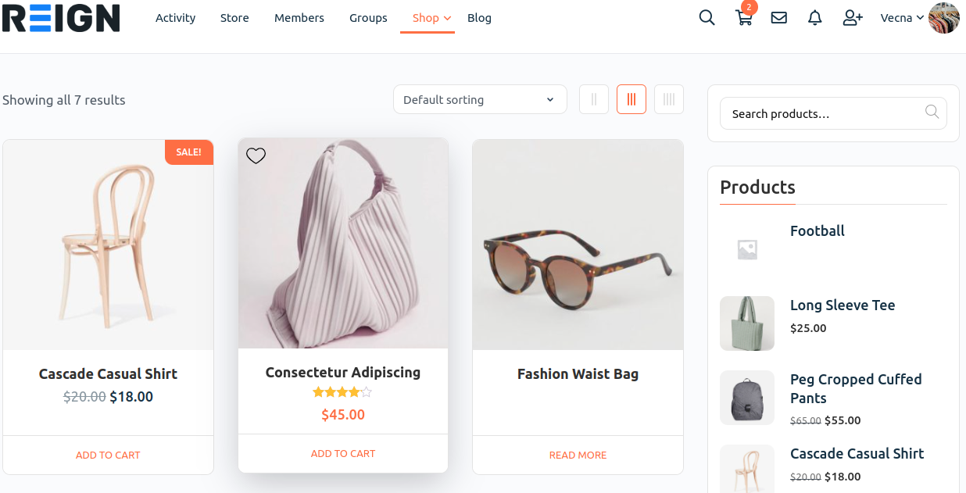Open the Default sorting dropdown
The height and width of the screenshot is (493, 966).
click(480, 99)
